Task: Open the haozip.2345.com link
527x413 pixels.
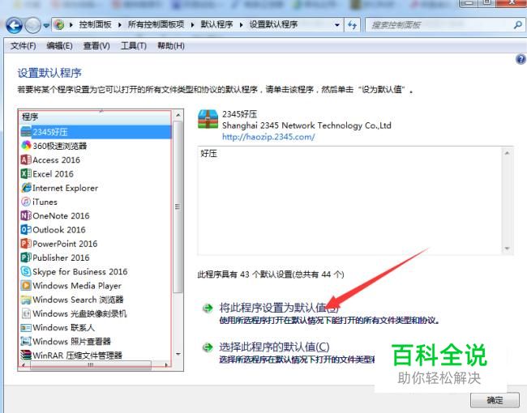Action: (x=268, y=137)
